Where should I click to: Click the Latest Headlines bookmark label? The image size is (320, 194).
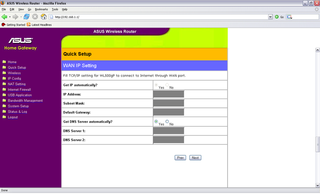42,25
